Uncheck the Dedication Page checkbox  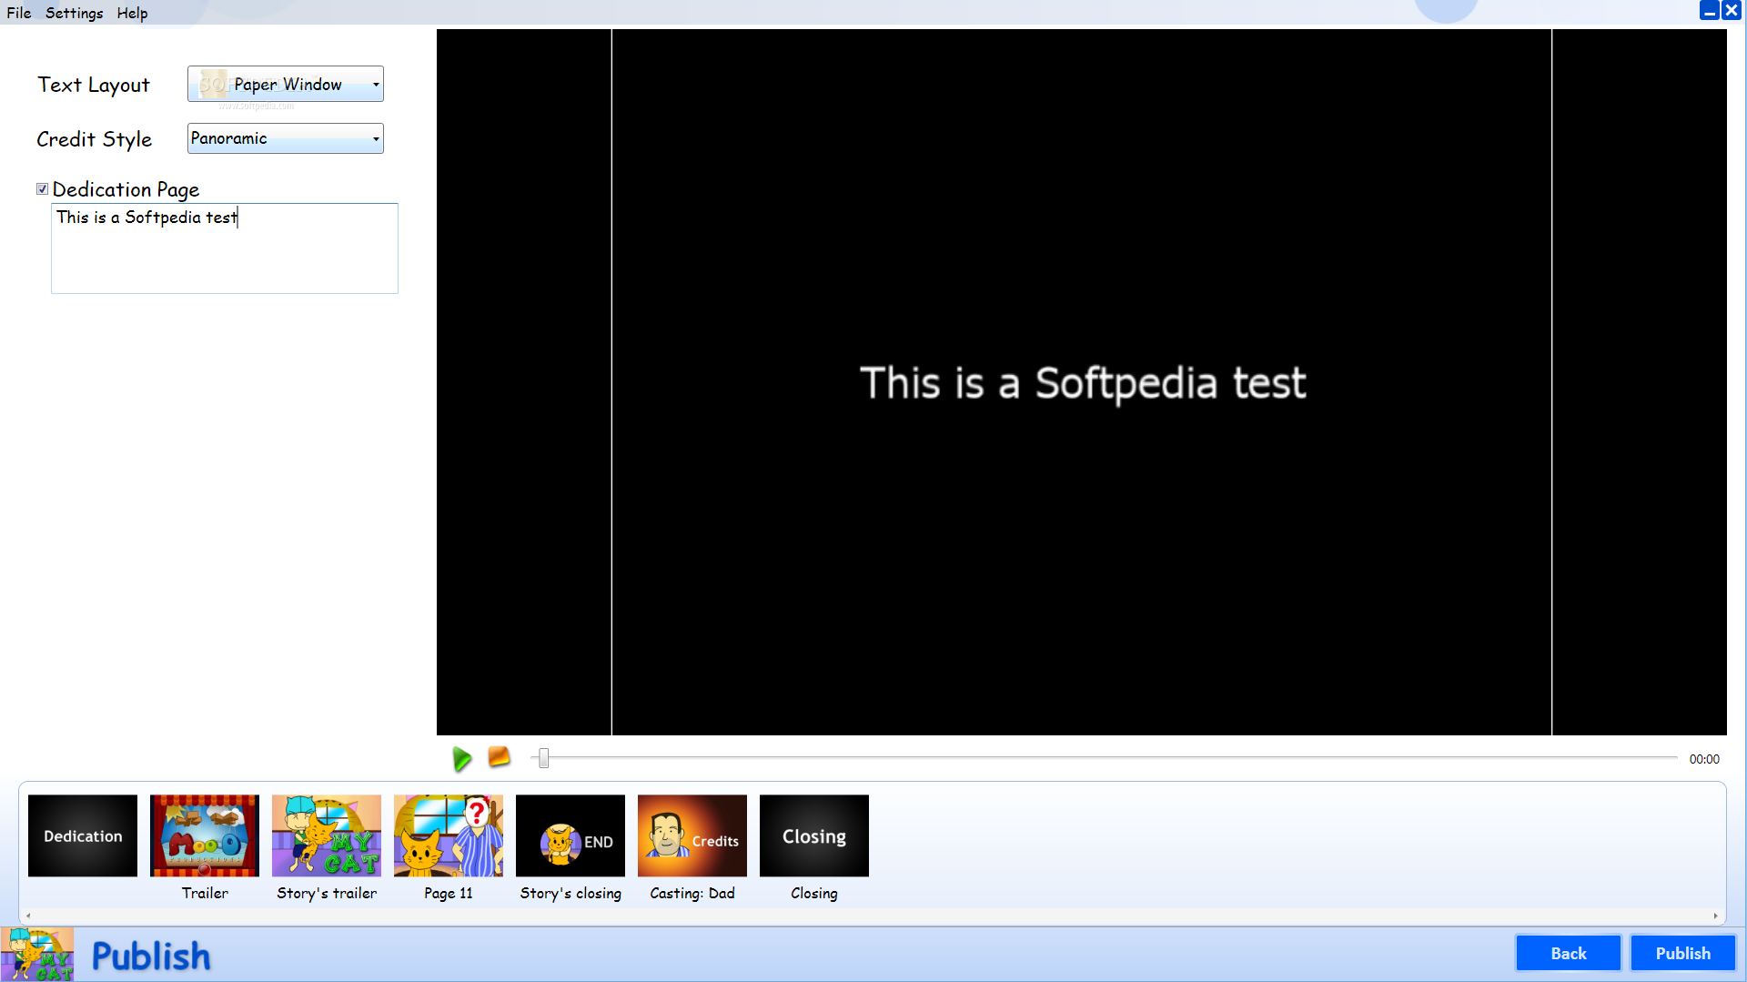(x=42, y=189)
